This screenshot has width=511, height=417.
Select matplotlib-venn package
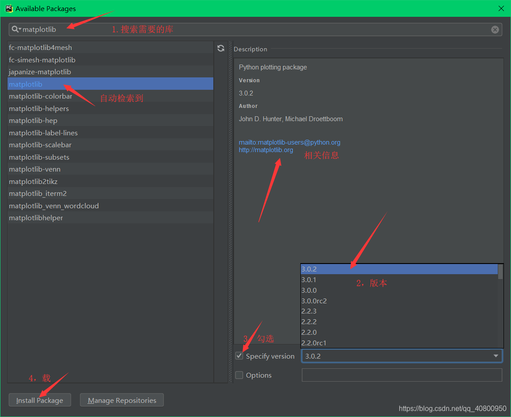pos(110,169)
